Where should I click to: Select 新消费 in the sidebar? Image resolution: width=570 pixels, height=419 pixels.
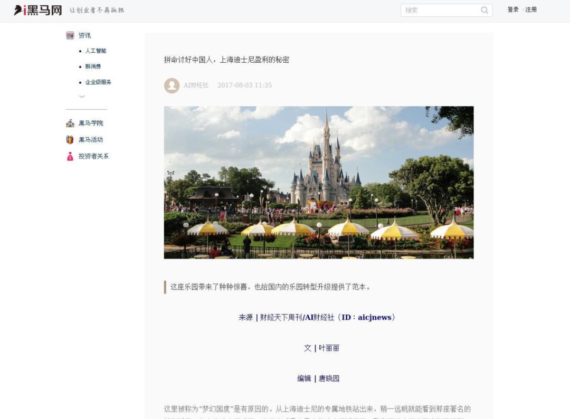coord(93,66)
